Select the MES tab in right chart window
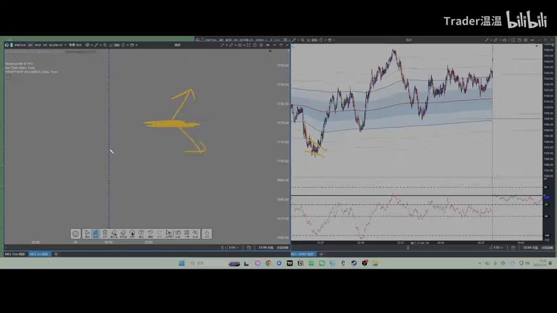This screenshot has height=313, width=557. (303, 254)
